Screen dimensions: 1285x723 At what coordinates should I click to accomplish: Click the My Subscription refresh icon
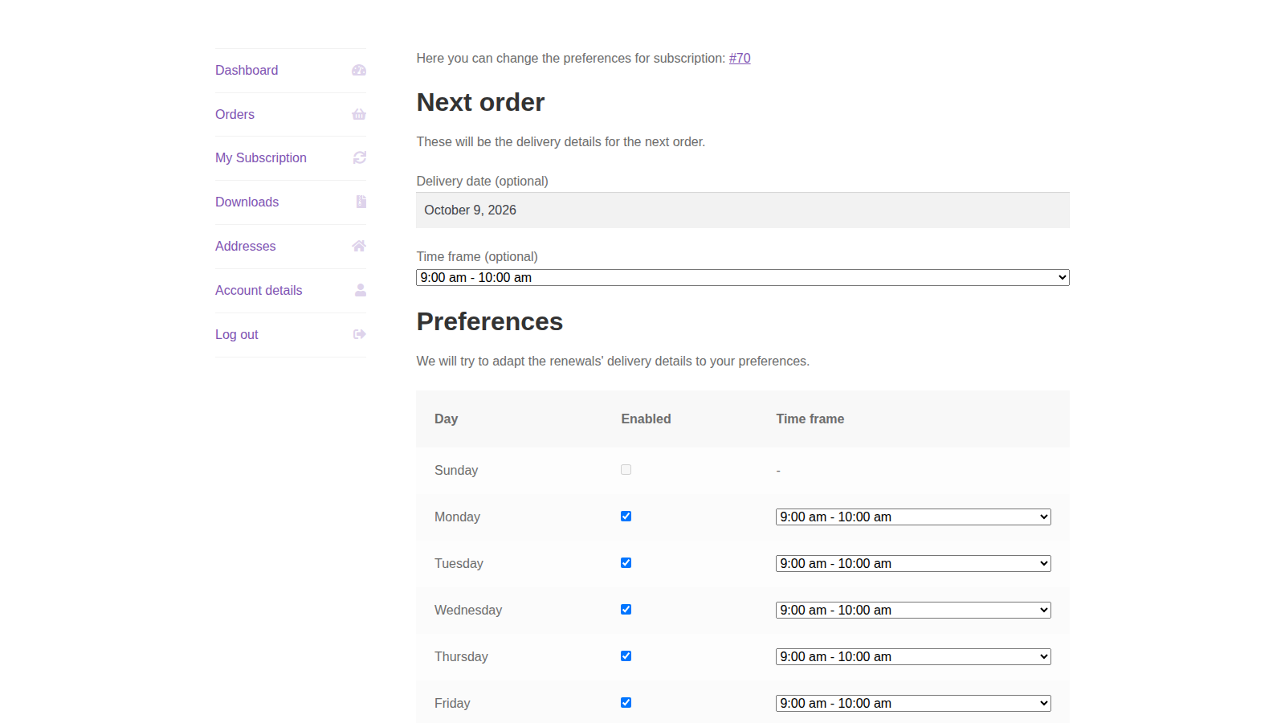click(x=360, y=158)
